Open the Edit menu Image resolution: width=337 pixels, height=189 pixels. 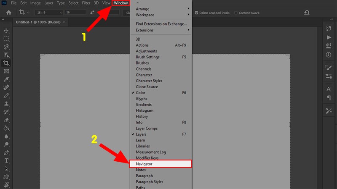pyautogui.click(x=24, y=3)
